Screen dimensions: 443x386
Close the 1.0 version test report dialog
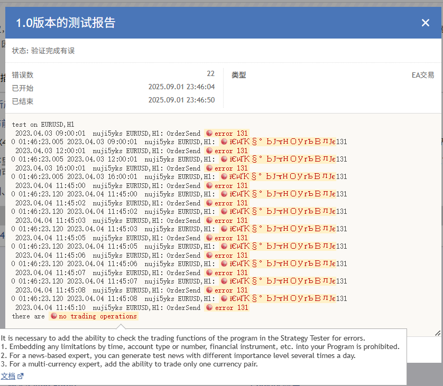(x=425, y=23)
